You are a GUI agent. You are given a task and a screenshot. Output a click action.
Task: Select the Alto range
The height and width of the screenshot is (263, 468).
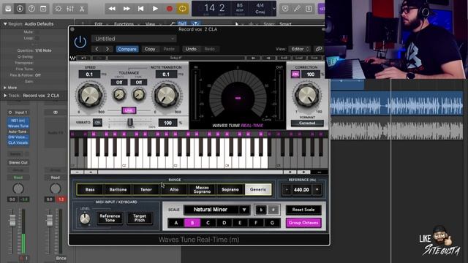point(174,189)
